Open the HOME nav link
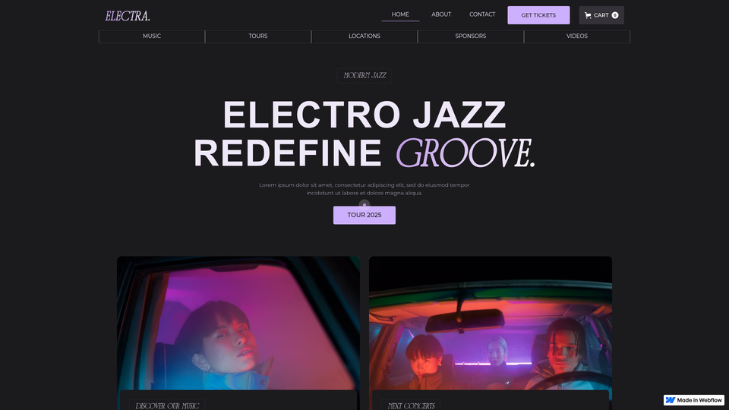This screenshot has width=729, height=410. pos(400,14)
